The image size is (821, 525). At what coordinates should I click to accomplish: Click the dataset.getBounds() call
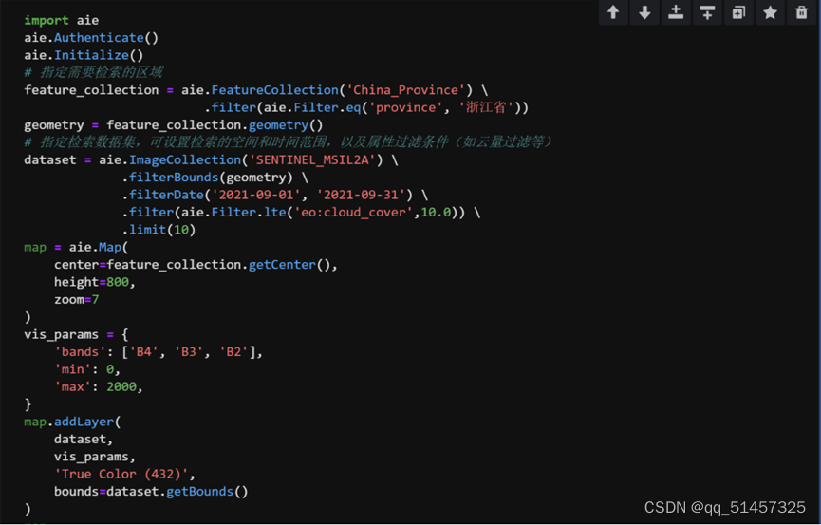point(177,492)
